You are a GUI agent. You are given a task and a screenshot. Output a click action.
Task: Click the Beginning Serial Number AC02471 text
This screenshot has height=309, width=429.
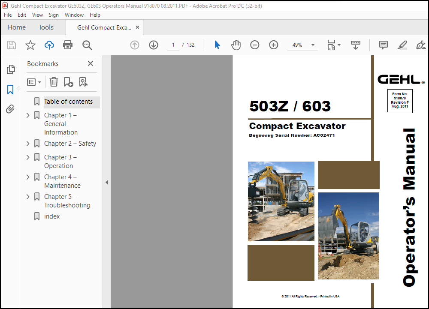[292, 135]
